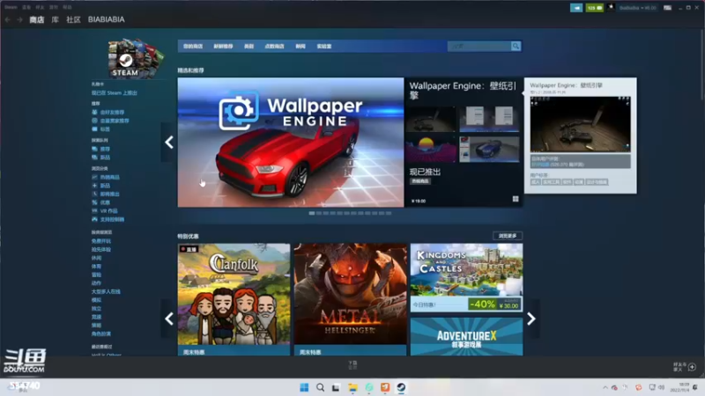This screenshot has height=396, width=705.
Task: Open taskbar Search
Action: pyautogui.click(x=320, y=387)
